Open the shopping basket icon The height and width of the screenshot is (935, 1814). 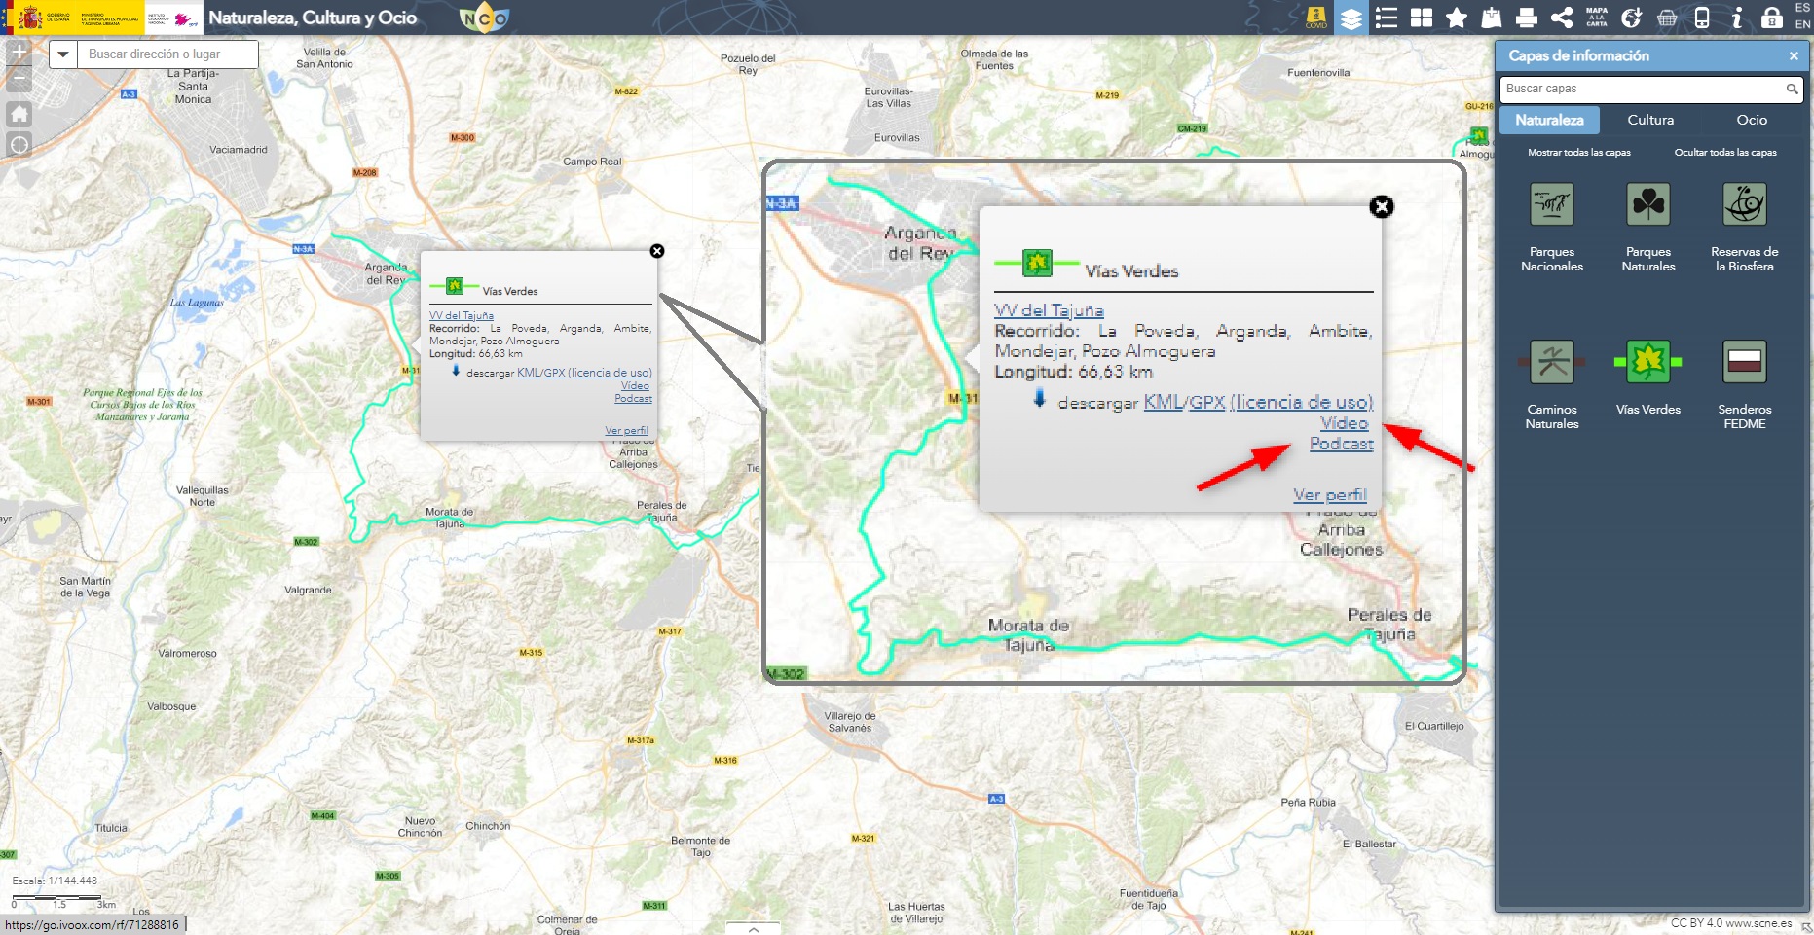tap(1667, 18)
